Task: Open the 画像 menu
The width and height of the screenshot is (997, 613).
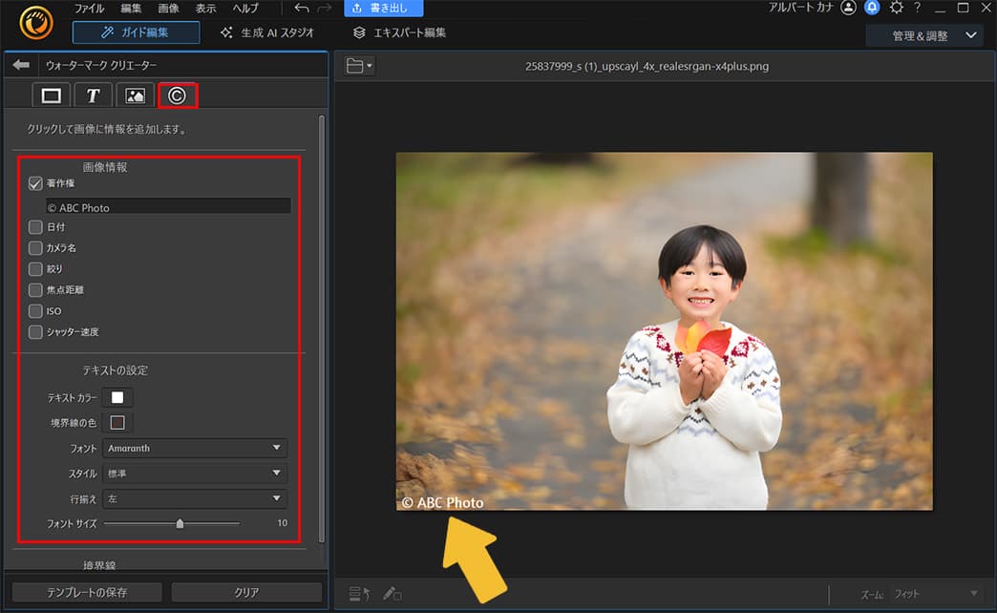Action: coord(168,9)
